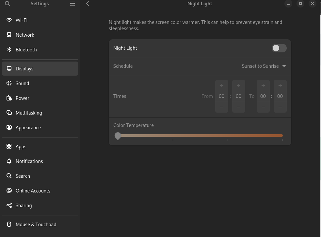Go back with the left arrow button
This screenshot has width=321, height=237.
click(x=88, y=4)
